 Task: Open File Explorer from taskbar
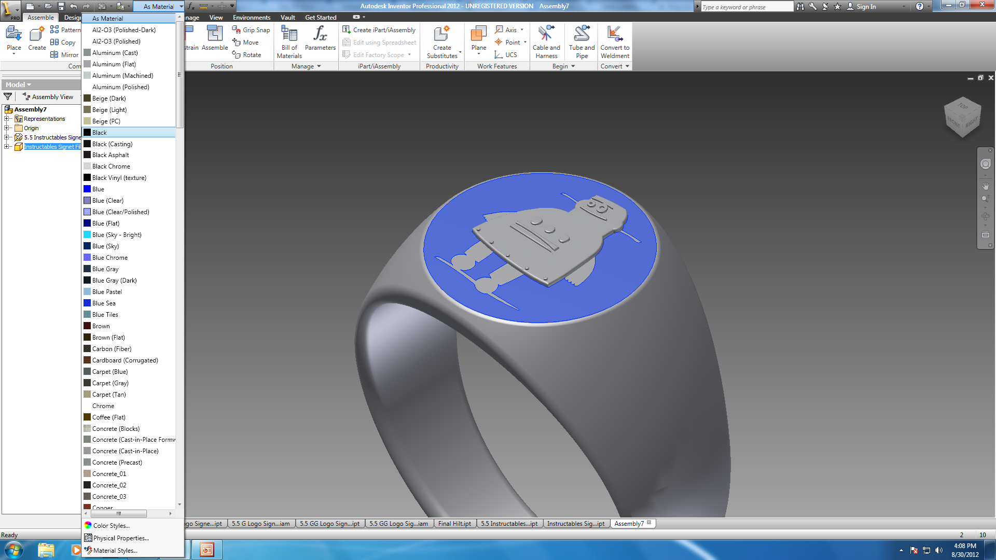click(46, 550)
